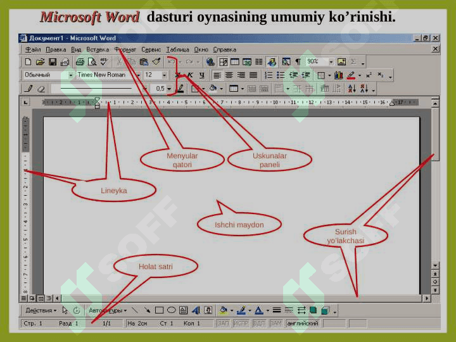This screenshot has width=456, height=342.
Task: Click the Subscript x₂ icon
Action: click(x=381, y=75)
